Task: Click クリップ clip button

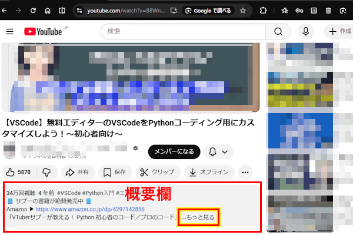Action: pos(158,173)
